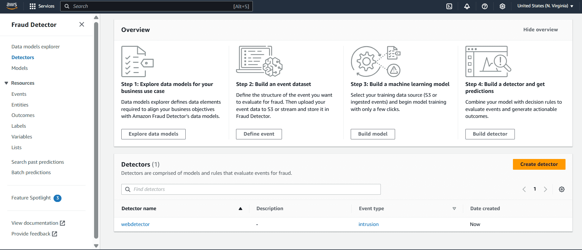Open Events under Resources

point(19,94)
